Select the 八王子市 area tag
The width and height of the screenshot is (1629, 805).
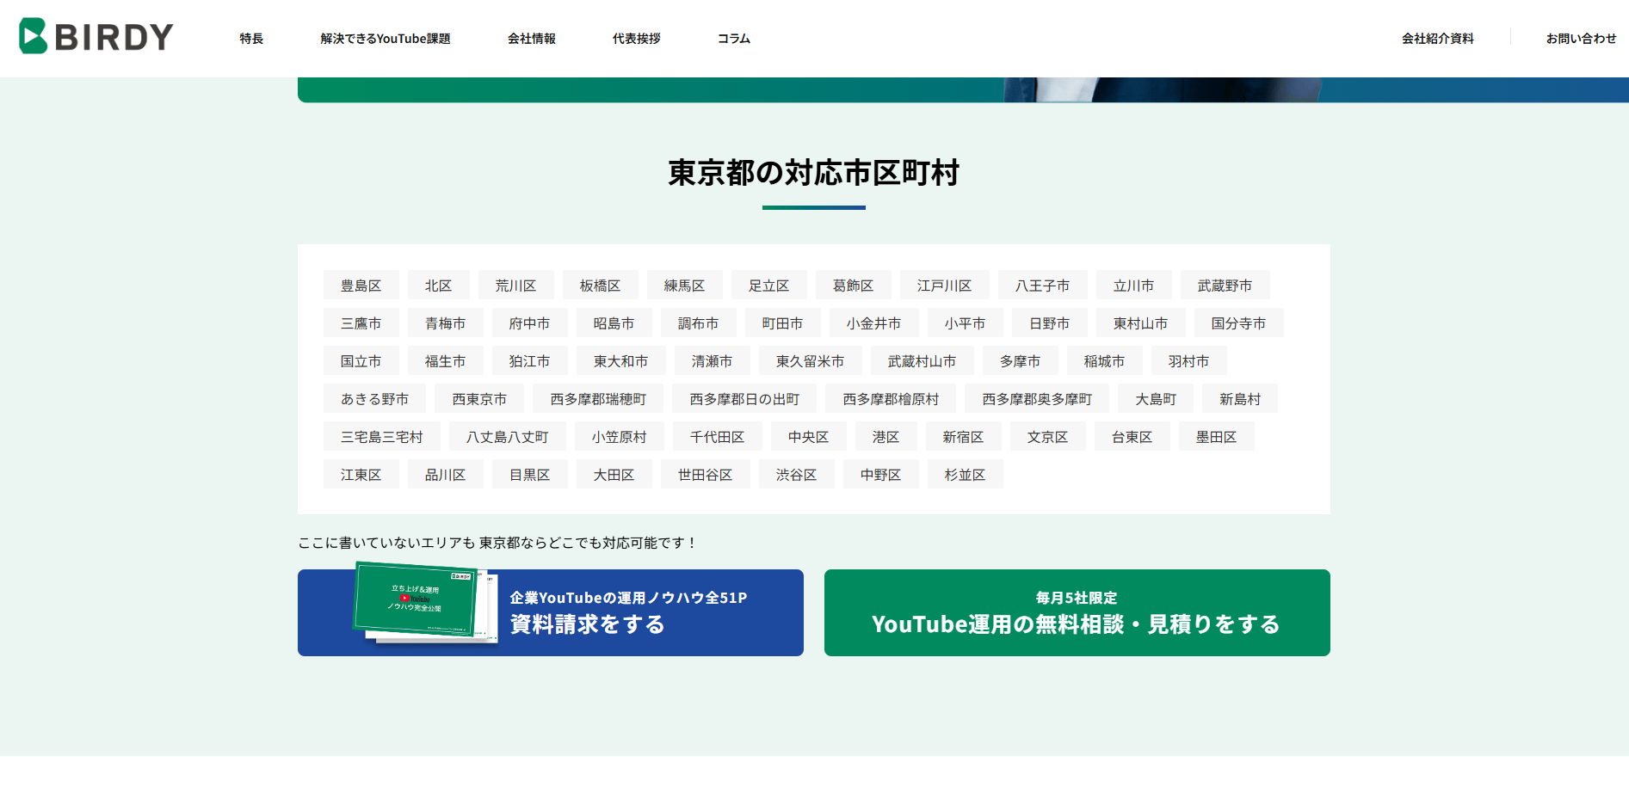[x=1042, y=286]
